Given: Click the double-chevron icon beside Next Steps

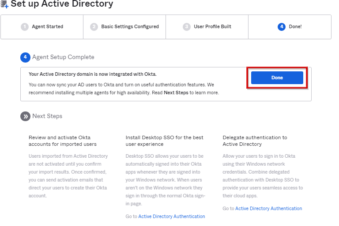Looking at the screenshot, I should click(x=25, y=116).
